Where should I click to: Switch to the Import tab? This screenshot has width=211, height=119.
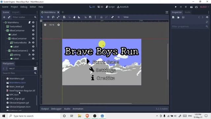pyautogui.click(x=15, y=12)
